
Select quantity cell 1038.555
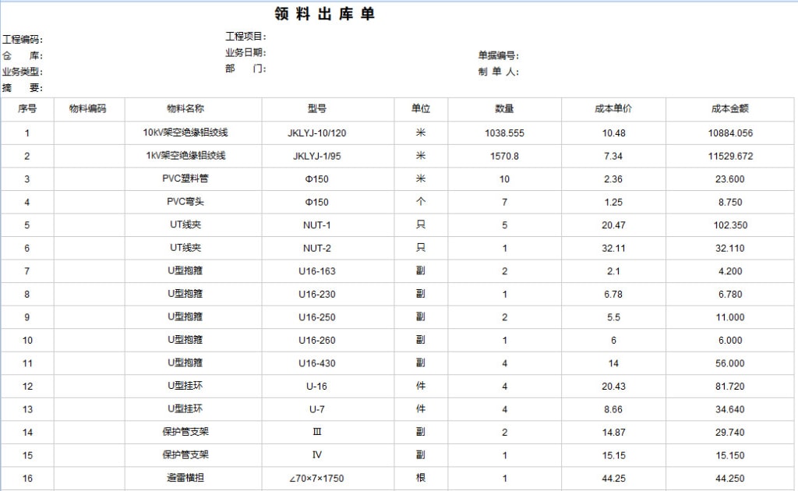[x=504, y=132]
